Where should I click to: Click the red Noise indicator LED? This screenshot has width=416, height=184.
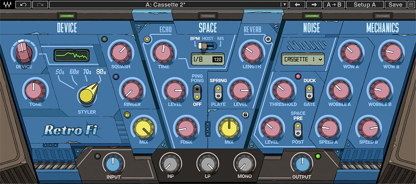(298, 76)
